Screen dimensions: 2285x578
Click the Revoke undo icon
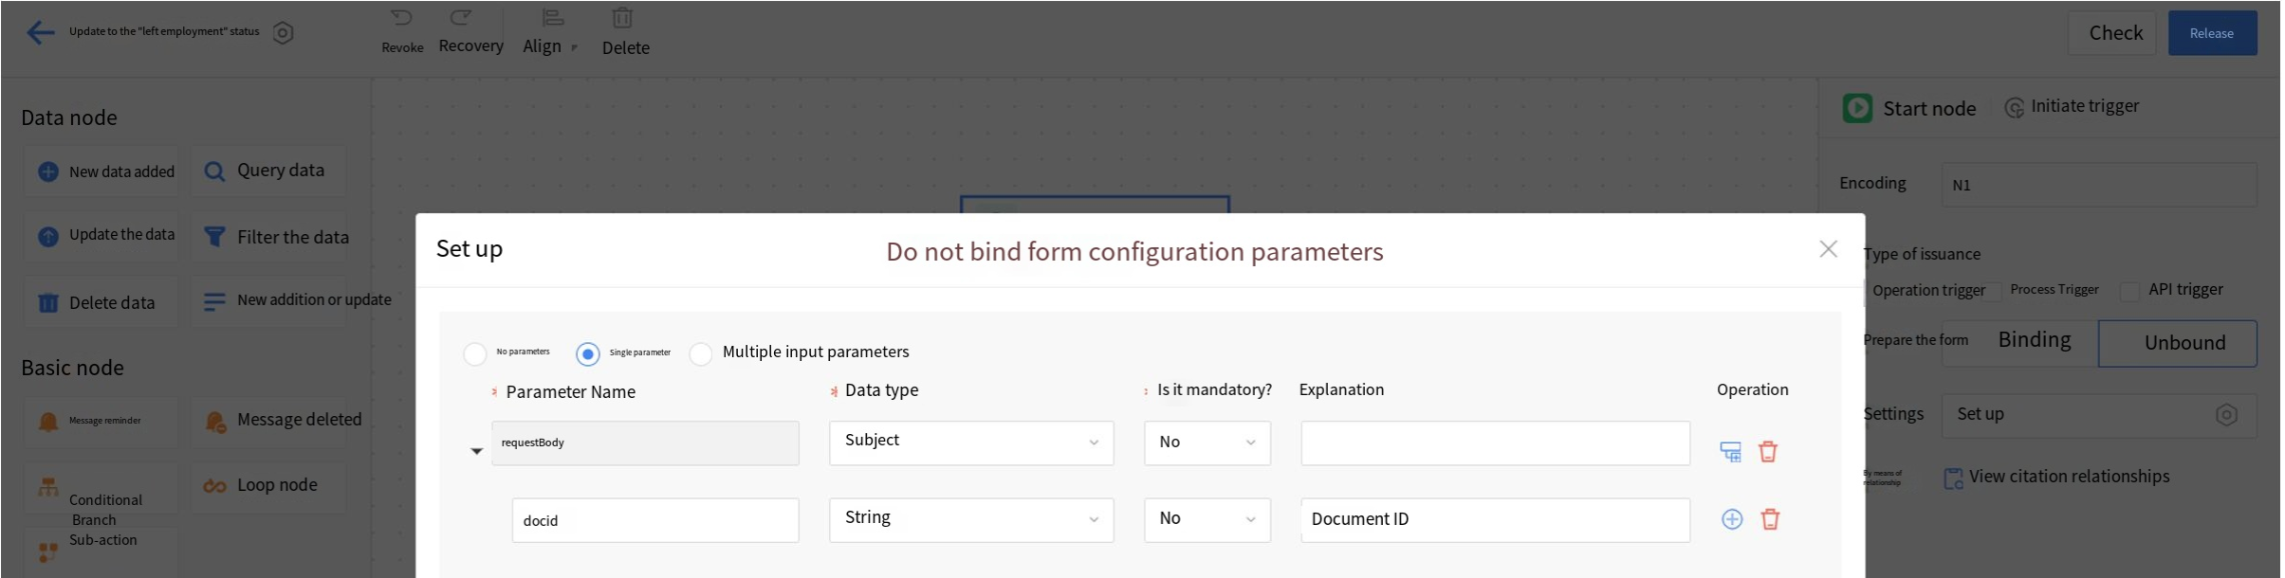click(x=402, y=19)
